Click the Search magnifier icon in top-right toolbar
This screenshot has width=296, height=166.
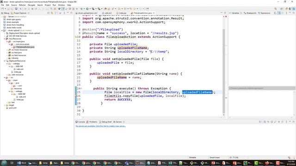pyautogui.click(x=276, y=9)
